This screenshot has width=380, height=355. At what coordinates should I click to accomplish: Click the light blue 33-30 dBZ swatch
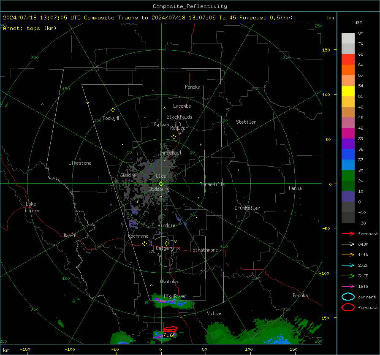click(x=348, y=165)
